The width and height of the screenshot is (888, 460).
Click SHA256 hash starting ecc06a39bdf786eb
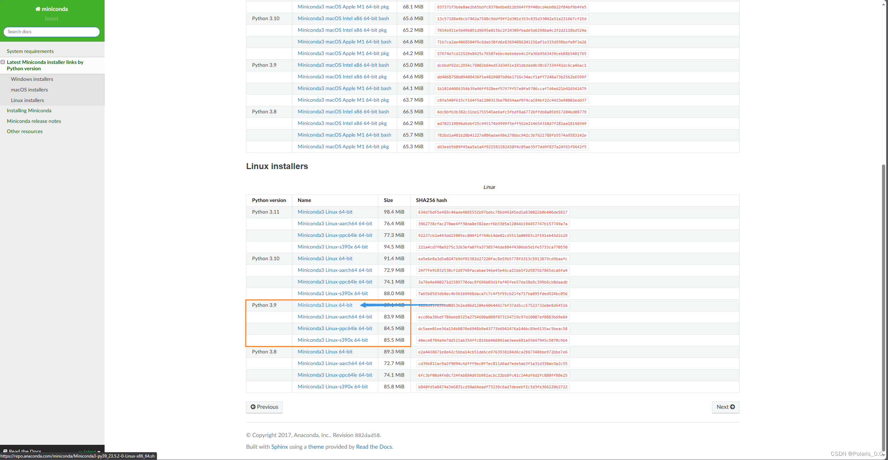493,317
